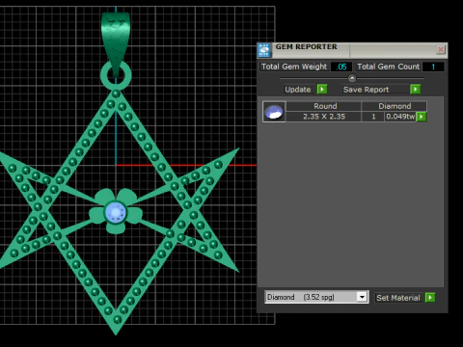Select the blue center gem on pendant

[x=116, y=212]
